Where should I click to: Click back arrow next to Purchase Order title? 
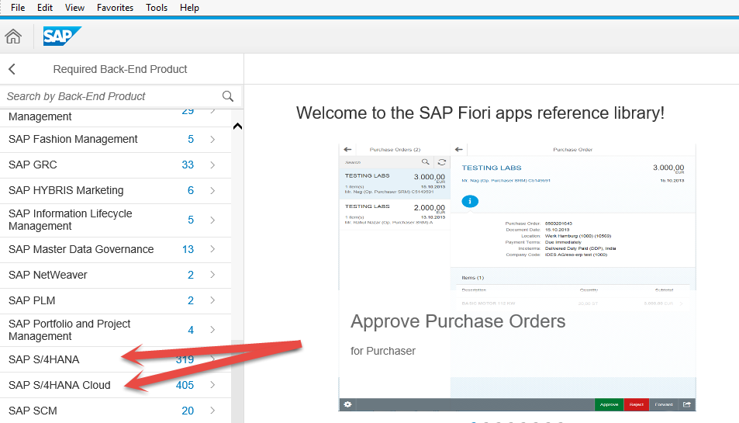(459, 150)
